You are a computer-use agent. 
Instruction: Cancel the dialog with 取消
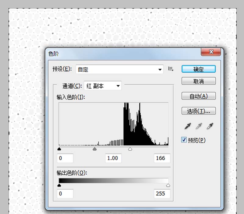click(x=199, y=81)
